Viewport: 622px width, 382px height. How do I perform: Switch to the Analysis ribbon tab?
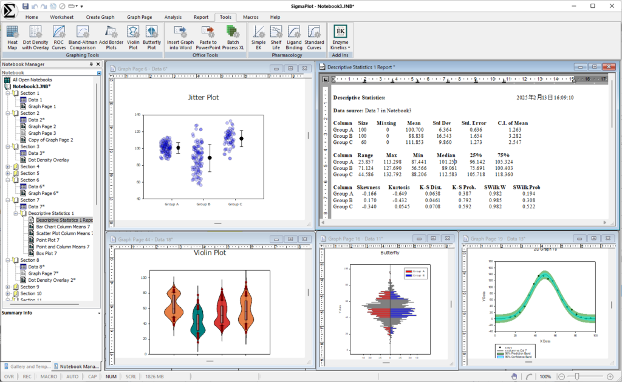click(x=173, y=18)
